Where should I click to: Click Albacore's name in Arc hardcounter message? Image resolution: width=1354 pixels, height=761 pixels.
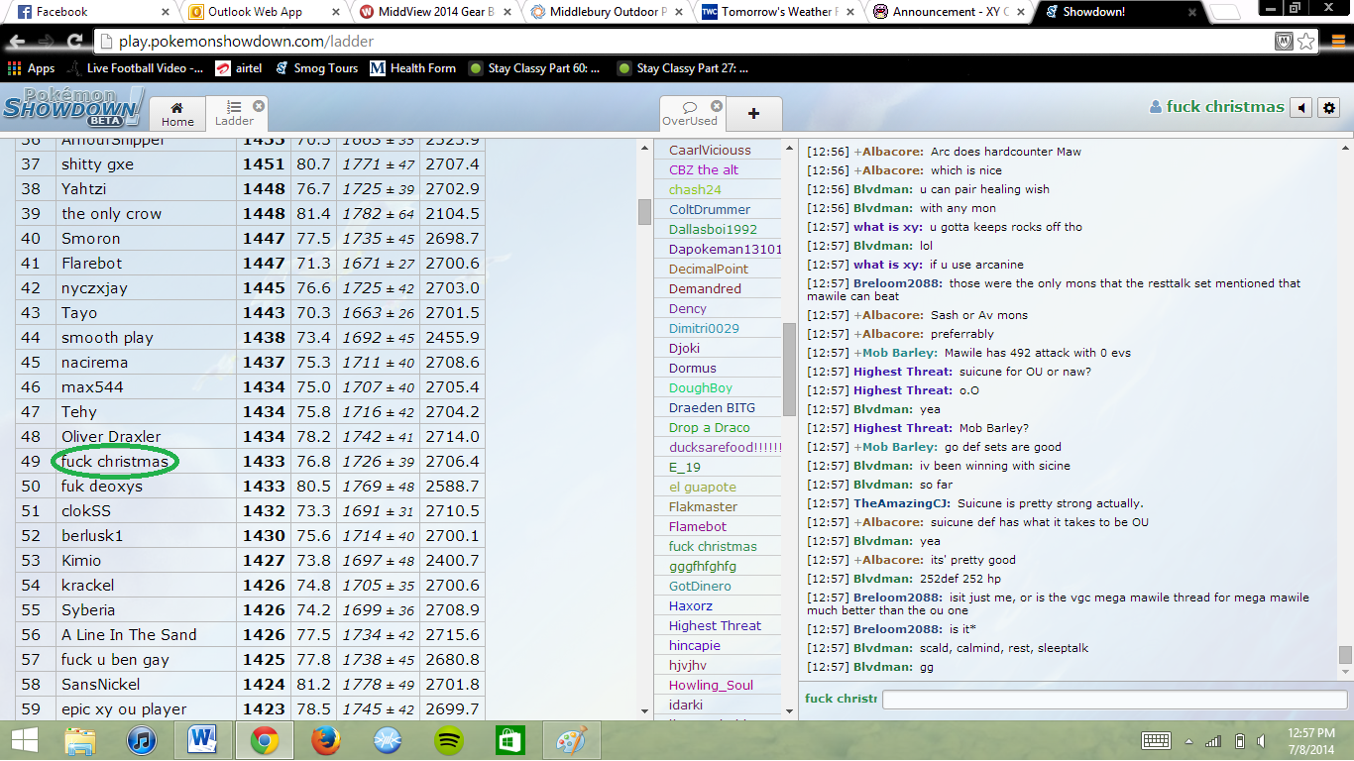click(x=893, y=152)
